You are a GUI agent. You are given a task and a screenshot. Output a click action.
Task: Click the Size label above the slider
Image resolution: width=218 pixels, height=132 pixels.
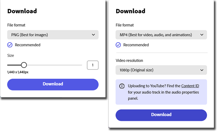click(x=11, y=55)
